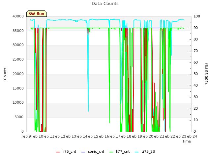
Task: Click the 20000 tick label
Action: (18, 74)
